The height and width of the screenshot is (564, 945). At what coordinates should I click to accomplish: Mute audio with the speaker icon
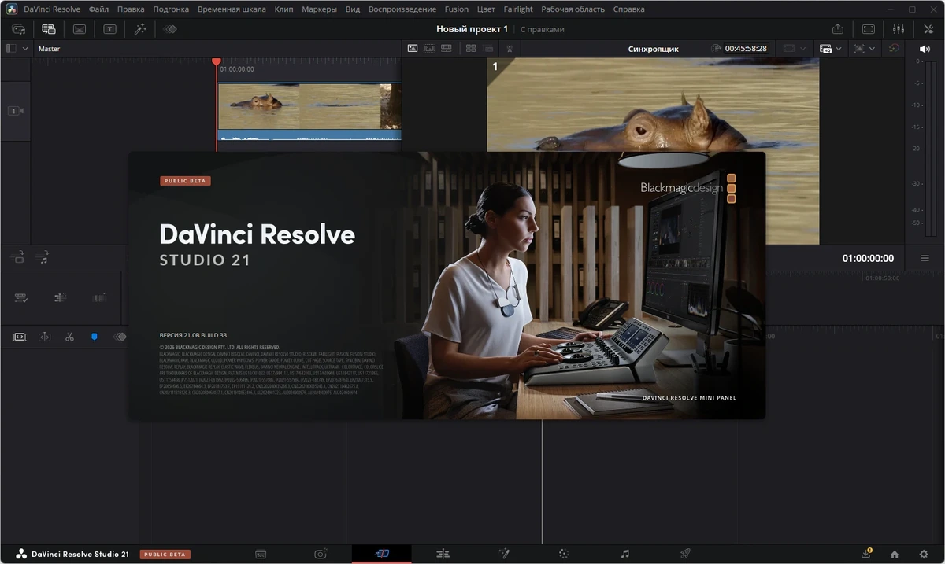point(925,49)
